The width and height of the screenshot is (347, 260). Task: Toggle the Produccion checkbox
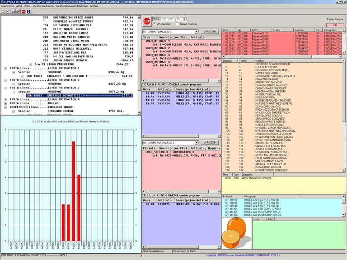click(x=154, y=24)
